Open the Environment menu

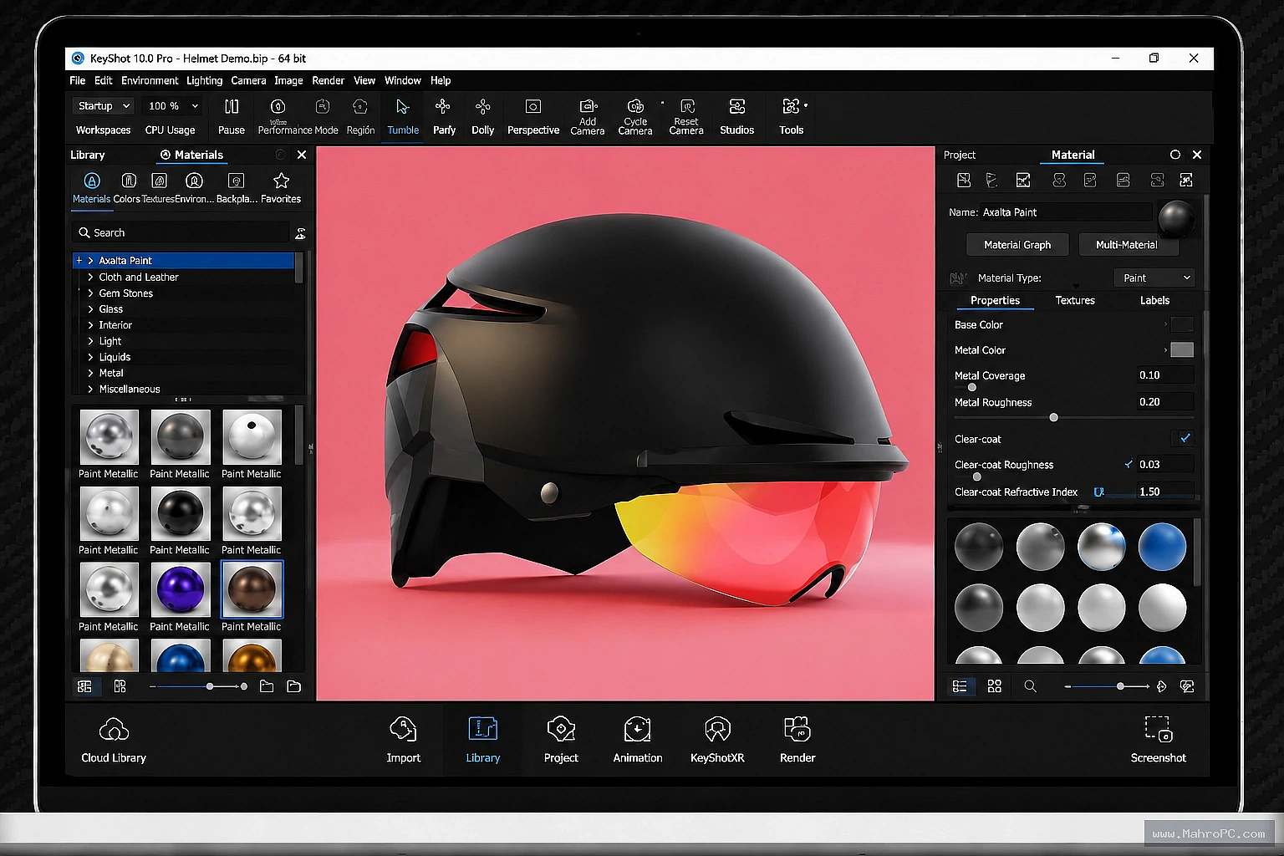click(150, 80)
